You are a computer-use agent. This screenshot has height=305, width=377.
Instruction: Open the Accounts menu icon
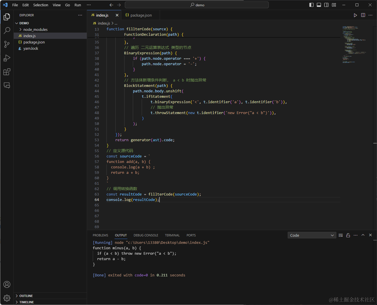(x=7, y=284)
